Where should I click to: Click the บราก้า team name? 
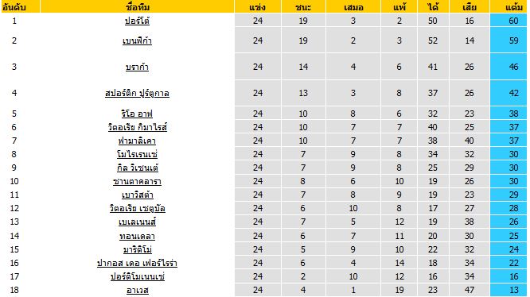pos(137,67)
